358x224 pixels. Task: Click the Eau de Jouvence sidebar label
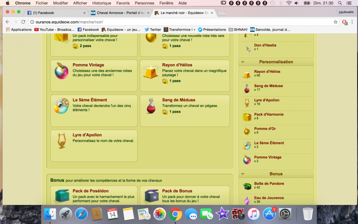click(x=269, y=198)
